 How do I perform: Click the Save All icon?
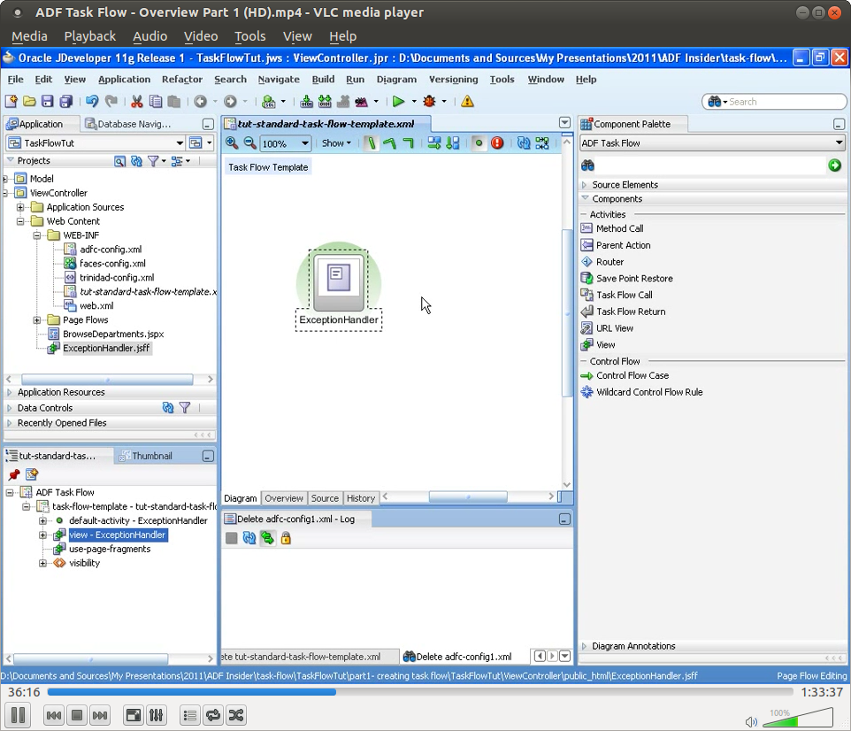65,101
